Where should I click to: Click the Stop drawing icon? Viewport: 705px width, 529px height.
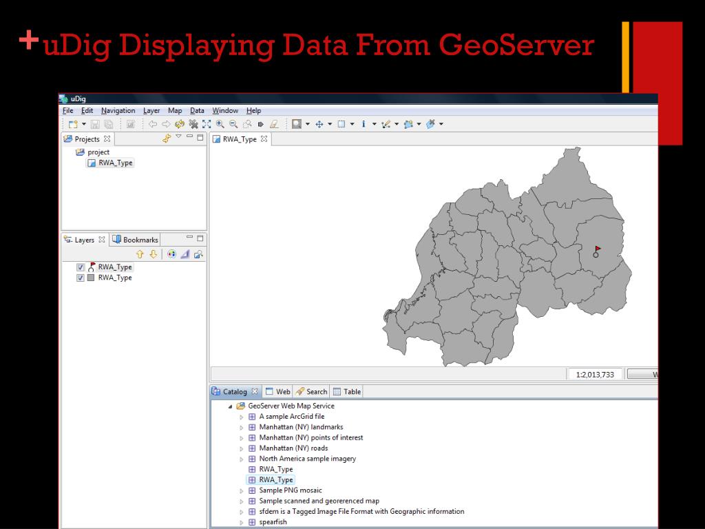[x=193, y=124]
